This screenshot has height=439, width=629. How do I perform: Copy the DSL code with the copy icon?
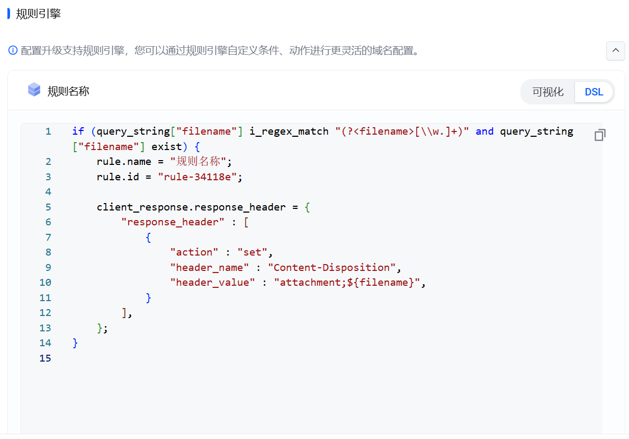tap(599, 135)
